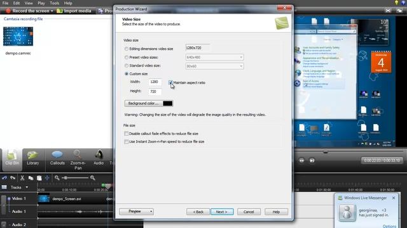Viewport: 407px width, 228px height.
Task: Expand the Tracks dropdown arrow
Action: pyautogui.click(x=27, y=187)
